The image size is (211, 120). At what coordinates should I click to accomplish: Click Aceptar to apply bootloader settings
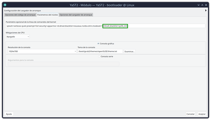202,114
